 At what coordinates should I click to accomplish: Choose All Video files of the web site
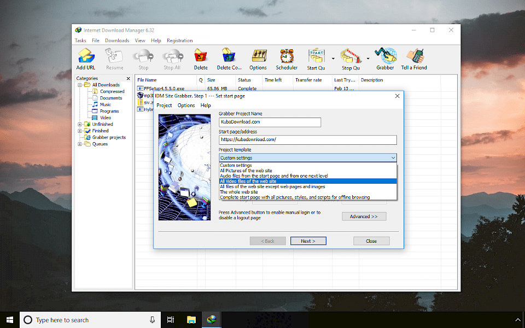(308, 181)
